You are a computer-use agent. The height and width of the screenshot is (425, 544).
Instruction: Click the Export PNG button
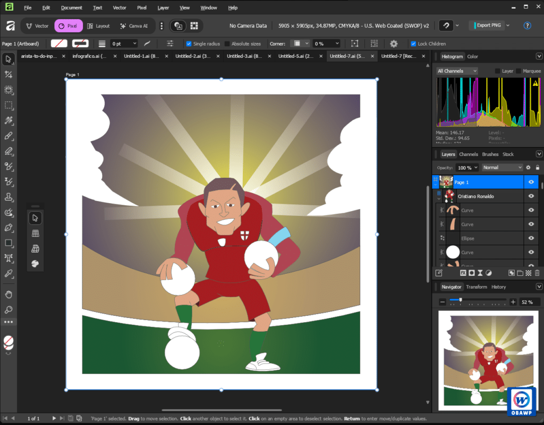click(486, 25)
